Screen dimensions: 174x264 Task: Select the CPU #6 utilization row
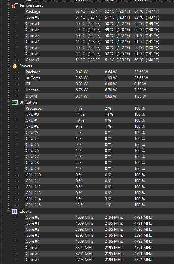pyautogui.click(x=99, y=151)
